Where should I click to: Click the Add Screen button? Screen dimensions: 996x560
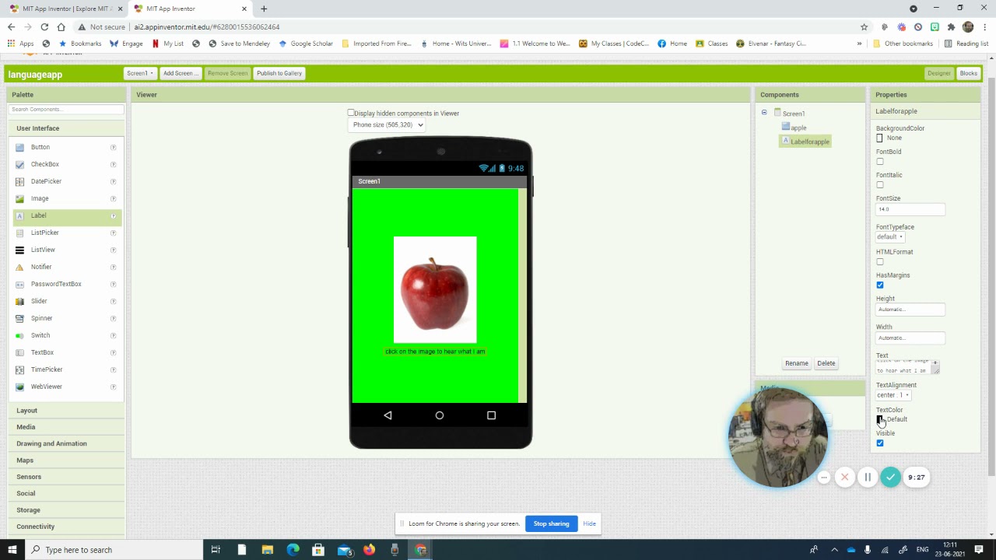[x=180, y=73]
